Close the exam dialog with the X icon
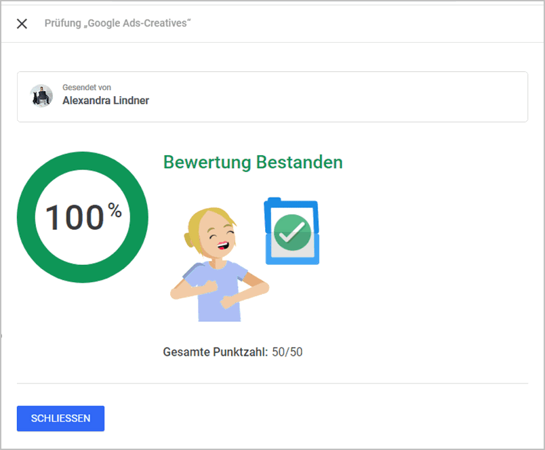 click(22, 24)
